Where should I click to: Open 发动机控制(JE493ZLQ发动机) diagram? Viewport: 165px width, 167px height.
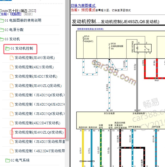click(38, 86)
